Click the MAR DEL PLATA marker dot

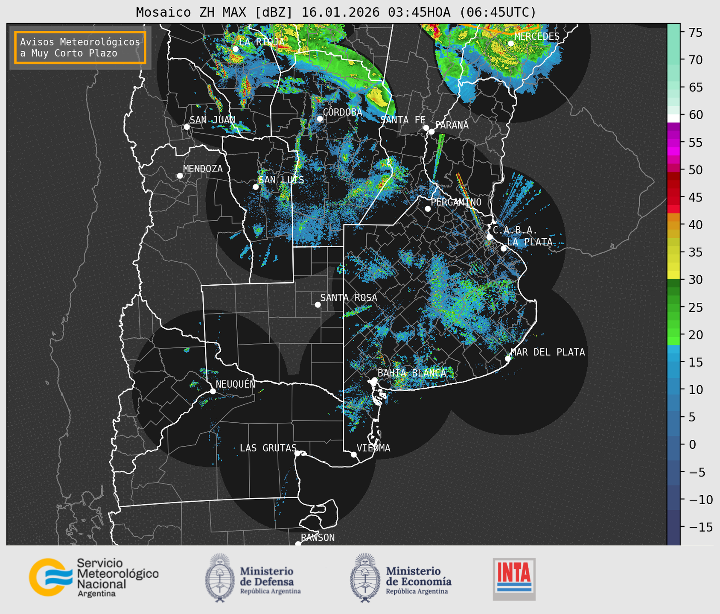(508, 359)
